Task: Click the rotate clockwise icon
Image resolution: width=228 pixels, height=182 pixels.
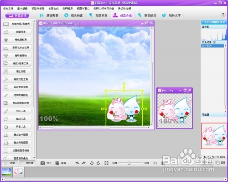Action: (x=98, y=163)
